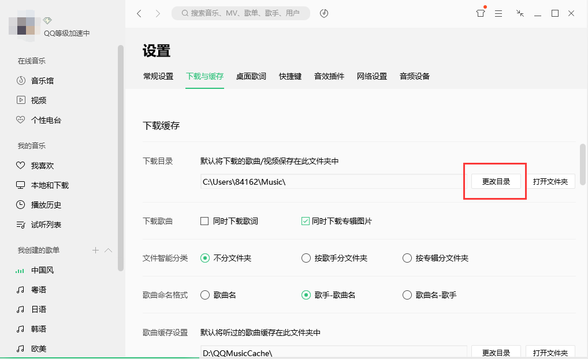
Task: Click 打开文件夹 for download directory
Action: click(550, 181)
